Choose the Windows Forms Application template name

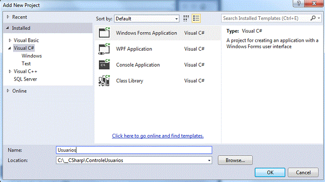(146, 33)
